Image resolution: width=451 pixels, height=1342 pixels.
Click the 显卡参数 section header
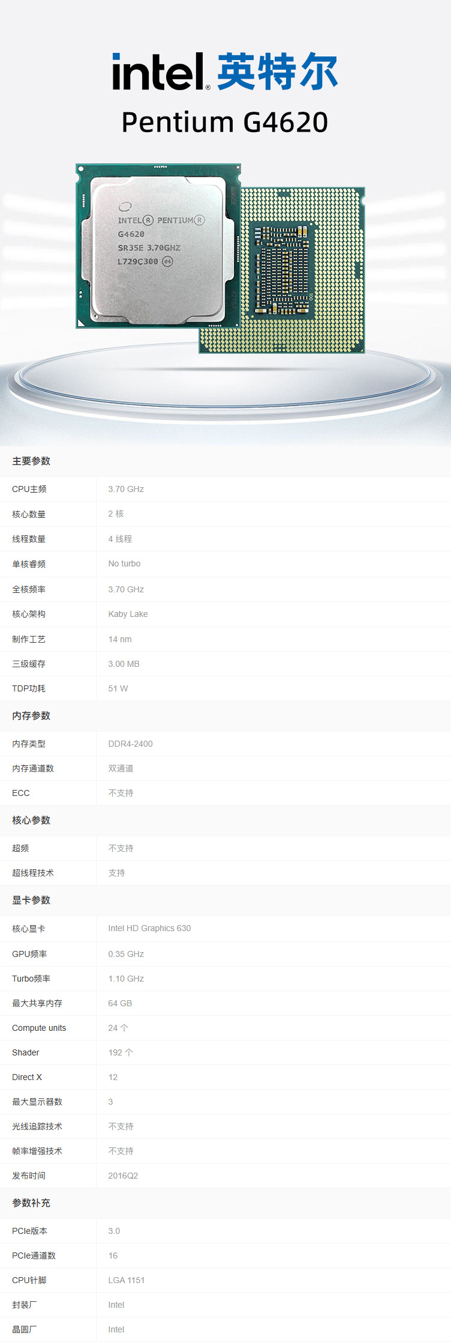(31, 900)
